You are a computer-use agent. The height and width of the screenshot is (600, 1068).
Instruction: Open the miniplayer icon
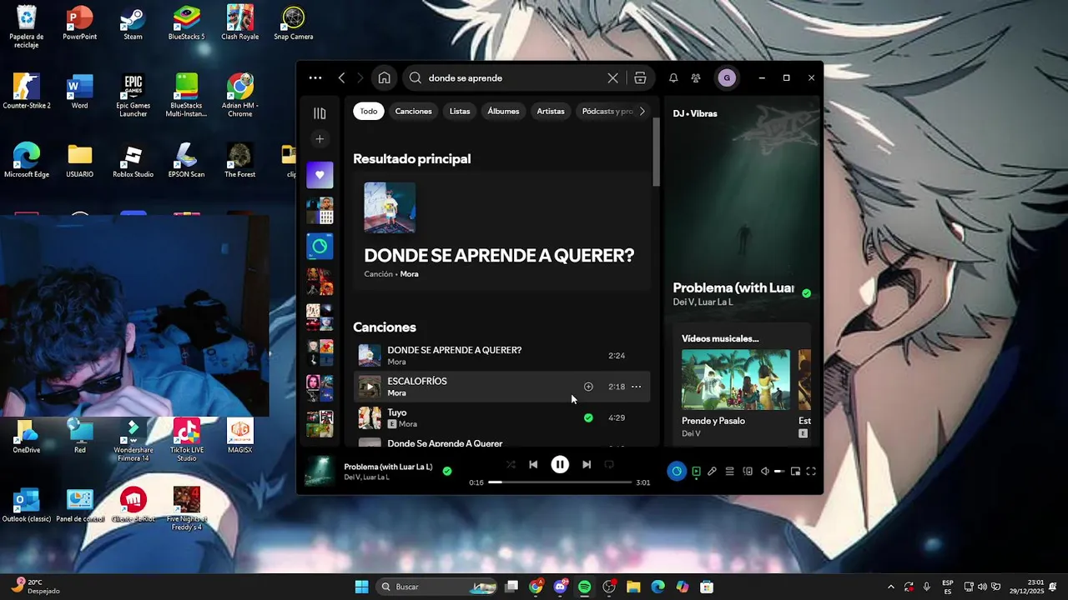(795, 471)
